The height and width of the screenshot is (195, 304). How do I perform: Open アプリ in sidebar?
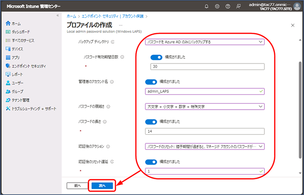[x=13, y=57]
